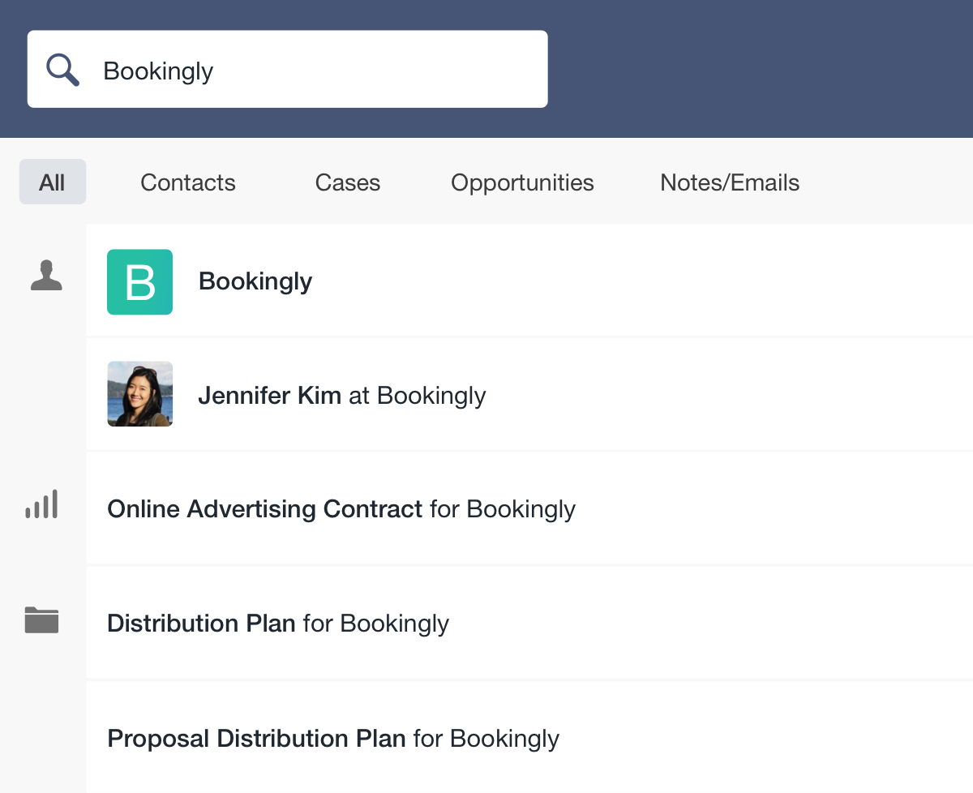This screenshot has width=973, height=793.
Task: Click the folder icon next to Distribution Plan
Action: [41, 620]
